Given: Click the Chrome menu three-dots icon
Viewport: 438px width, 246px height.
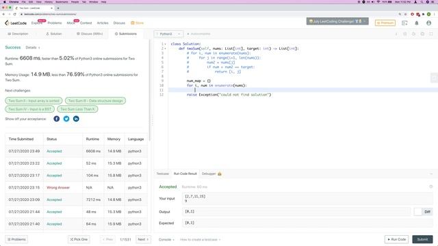Looking at the screenshot, I should point(435,14).
